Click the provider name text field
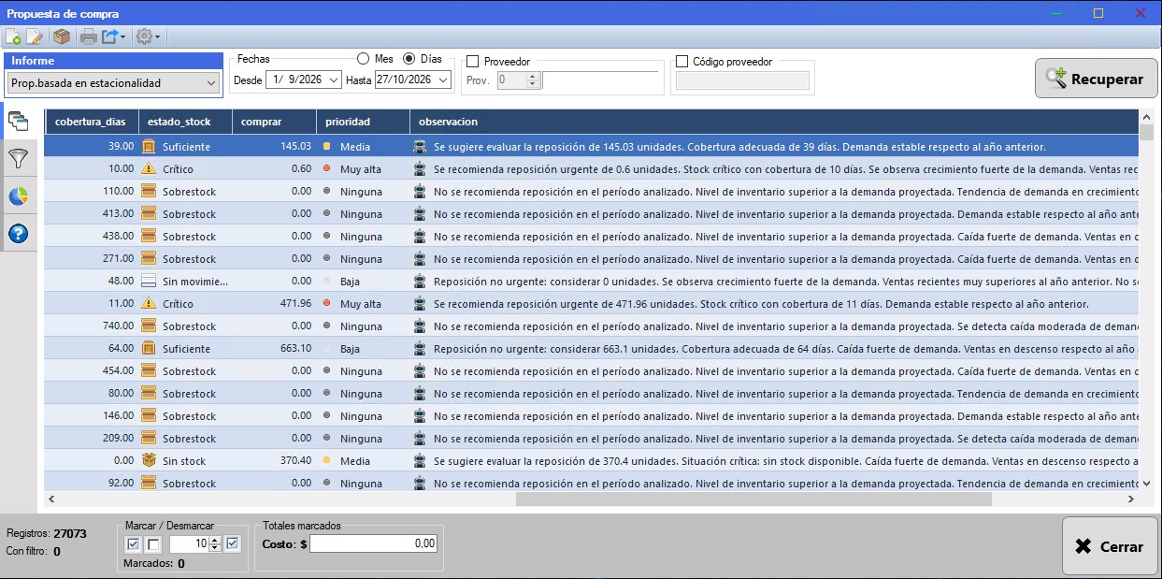 [601, 80]
